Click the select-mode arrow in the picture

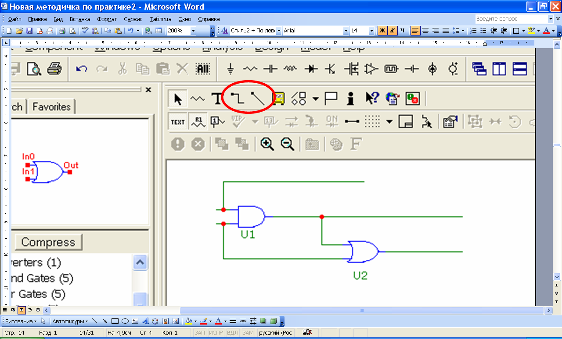[177, 99]
